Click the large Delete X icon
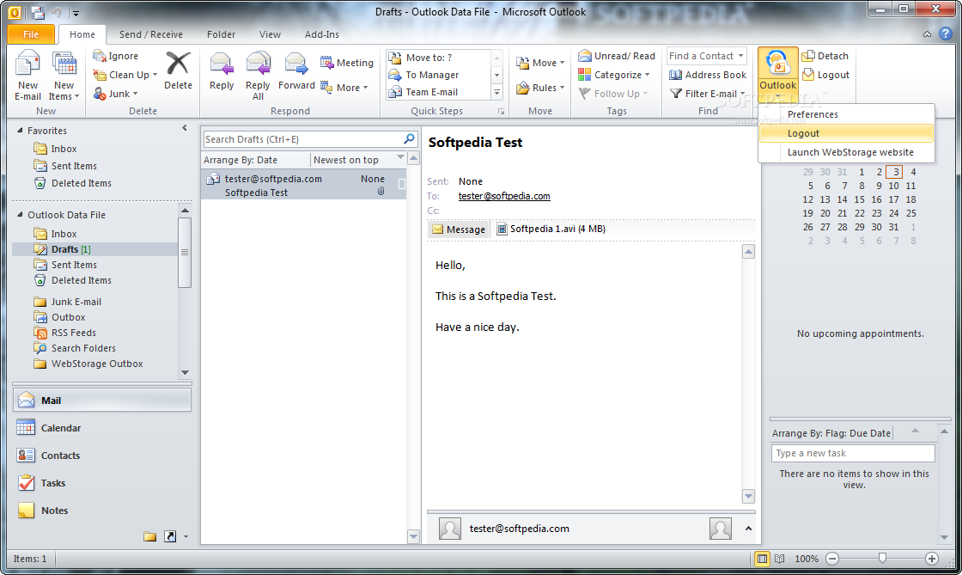The image size is (962, 575). coord(178,64)
